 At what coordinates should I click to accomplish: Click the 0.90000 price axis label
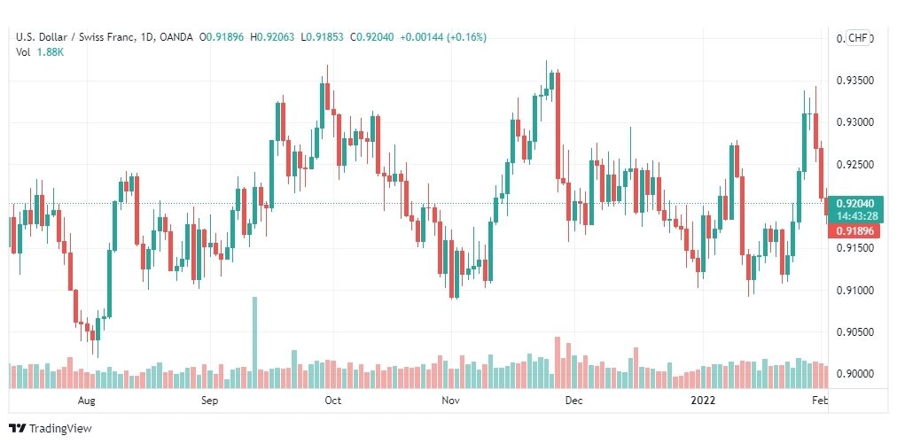[854, 374]
